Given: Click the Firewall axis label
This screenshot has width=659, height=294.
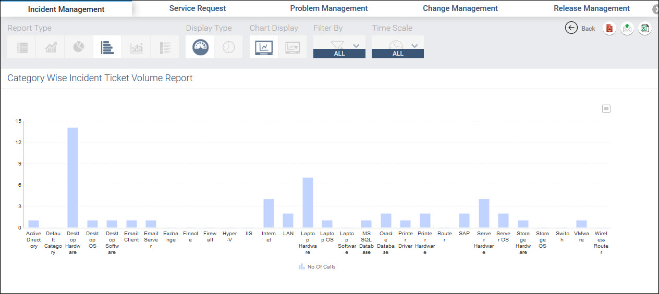Looking at the screenshot, I should (x=210, y=237).
